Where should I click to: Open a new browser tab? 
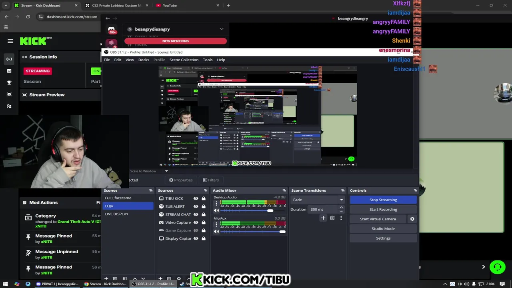pos(228,5)
